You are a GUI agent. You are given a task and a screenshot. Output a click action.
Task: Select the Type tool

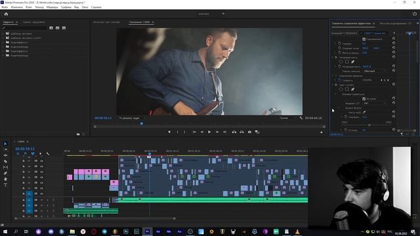click(x=5, y=185)
